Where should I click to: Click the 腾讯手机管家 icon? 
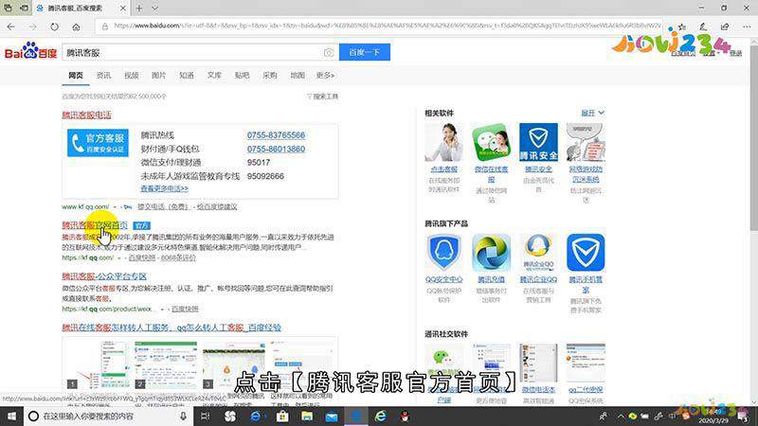tap(586, 253)
